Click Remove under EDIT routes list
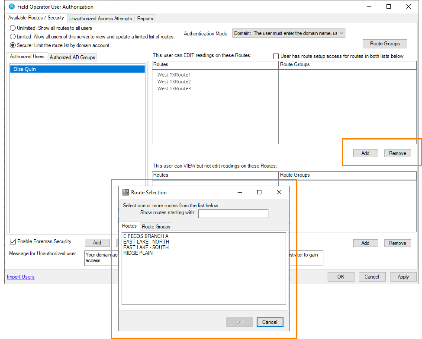Screen dimensions: 422x339 pyautogui.click(x=397, y=153)
